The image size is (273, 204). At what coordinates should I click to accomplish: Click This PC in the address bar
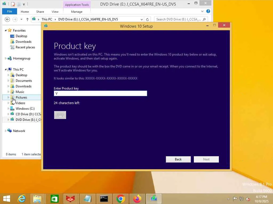tap(47, 19)
